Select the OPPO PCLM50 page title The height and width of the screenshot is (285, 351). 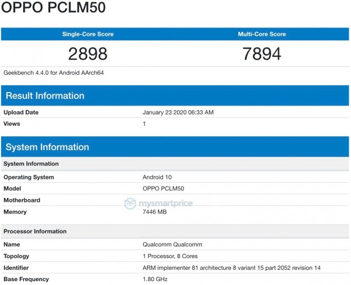point(48,8)
